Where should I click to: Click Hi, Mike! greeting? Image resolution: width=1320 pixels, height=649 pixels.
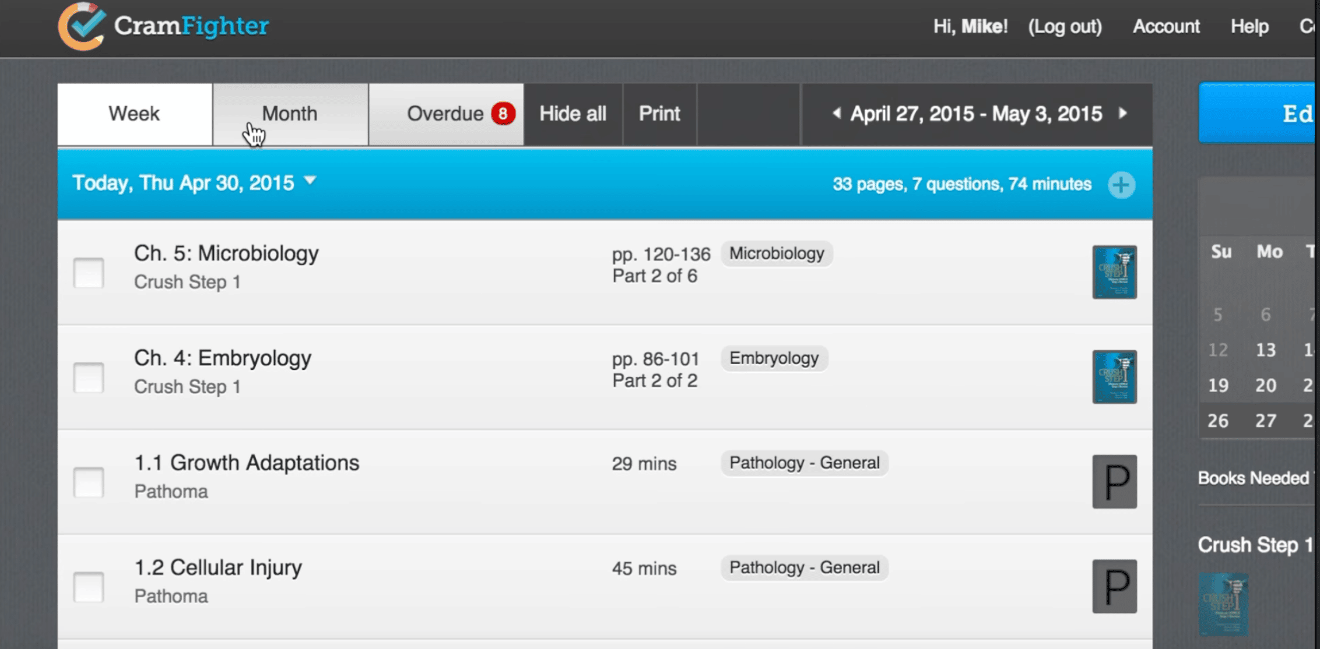point(970,26)
